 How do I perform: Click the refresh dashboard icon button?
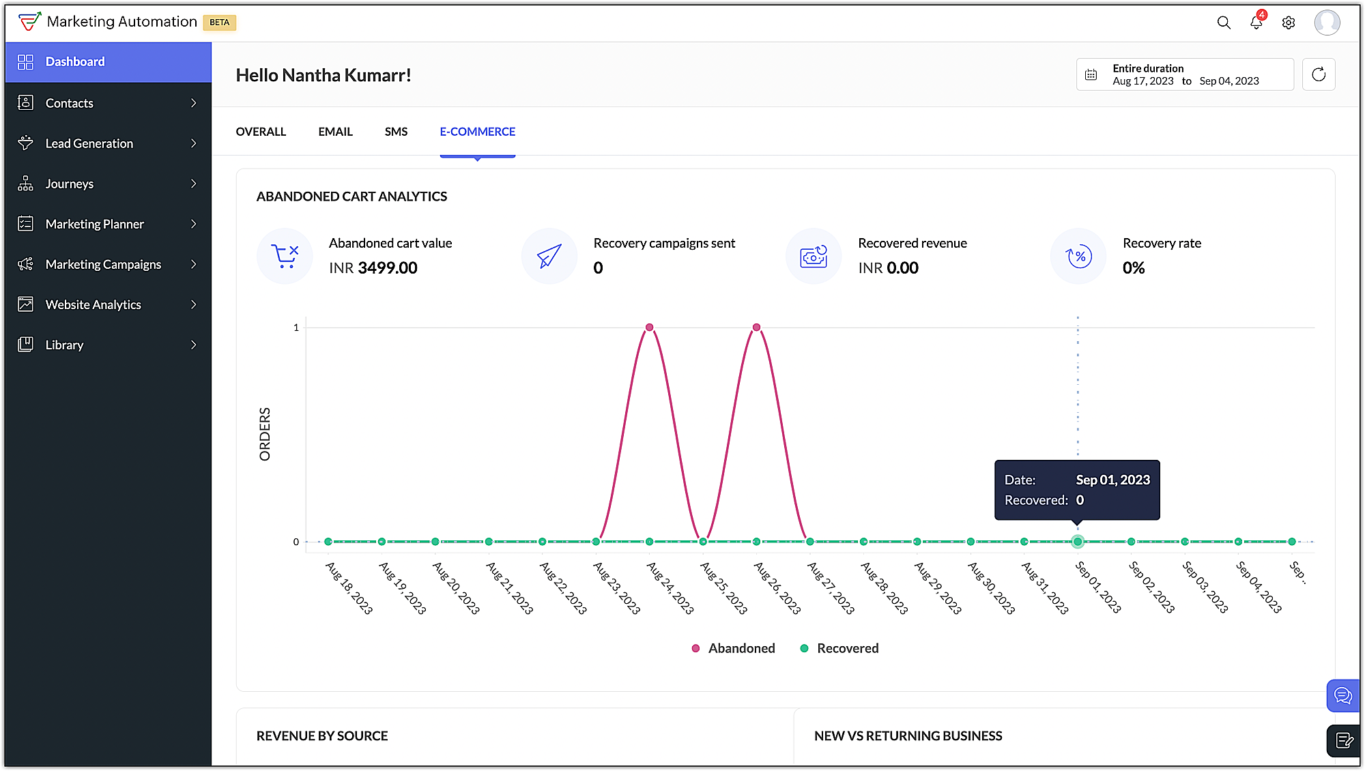pyautogui.click(x=1319, y=74)
